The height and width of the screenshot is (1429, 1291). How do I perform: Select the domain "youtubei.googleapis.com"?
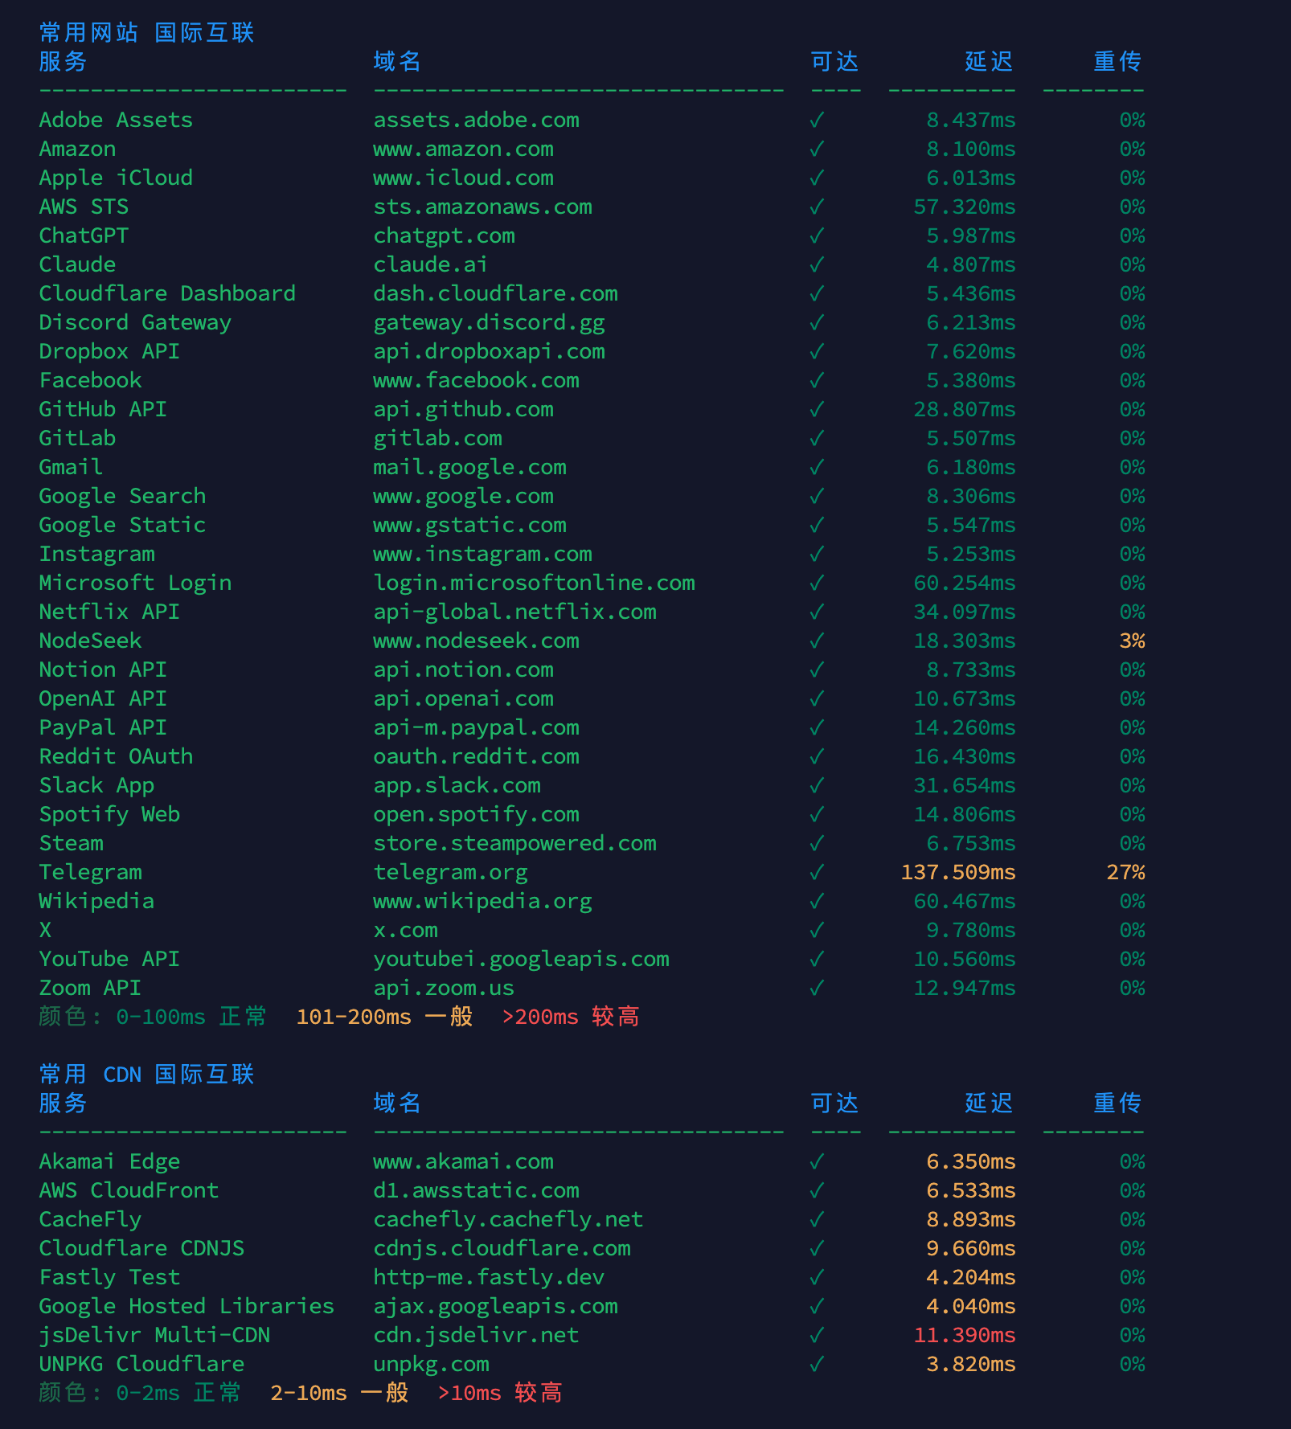click(x=522, y=959)
